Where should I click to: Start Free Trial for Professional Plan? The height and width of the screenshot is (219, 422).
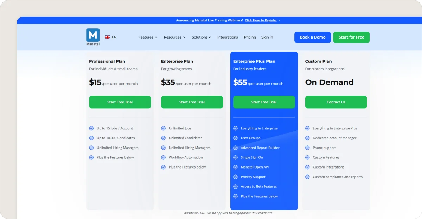[x=120, y=102]
